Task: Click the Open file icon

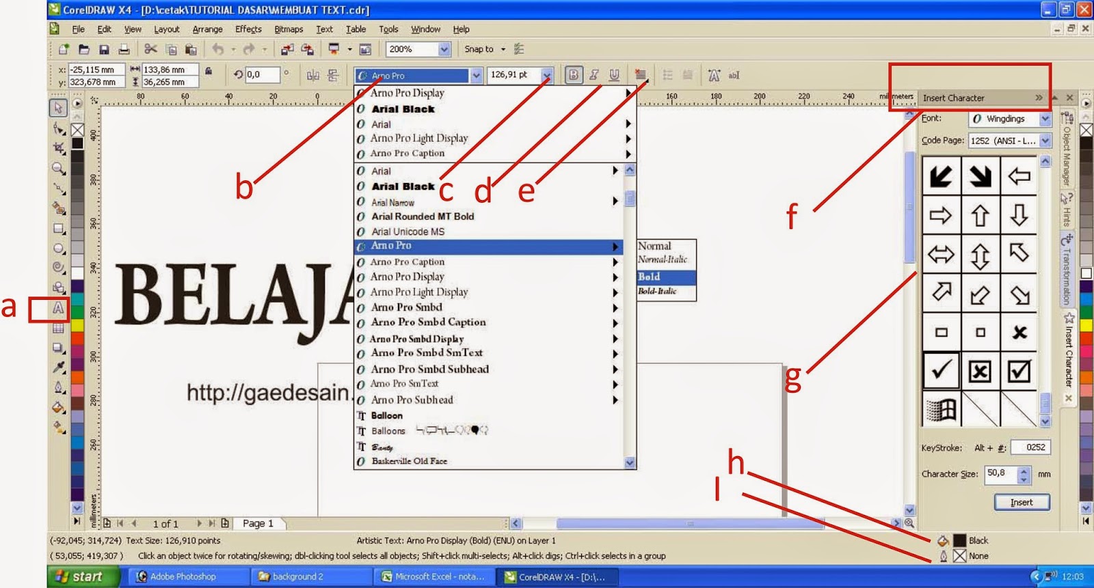Action: point(84,49)
